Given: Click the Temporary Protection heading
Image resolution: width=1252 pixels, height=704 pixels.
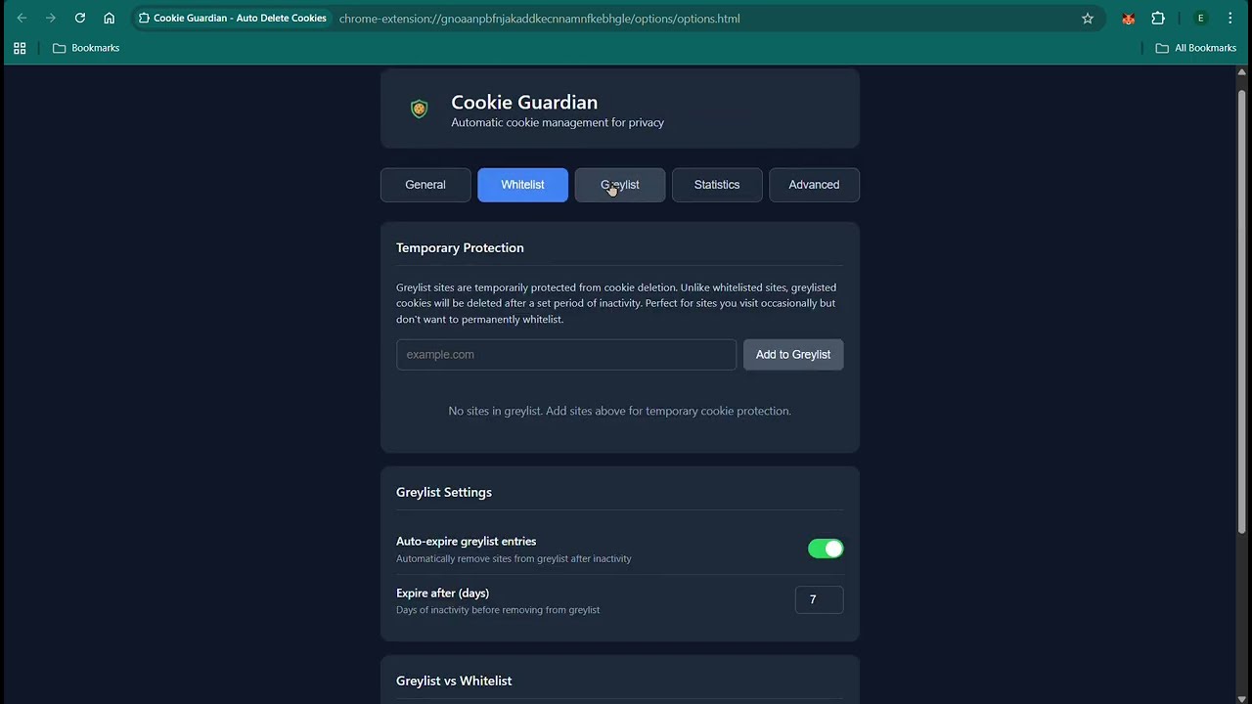Looking at the screenshot, I should (460, 247).
